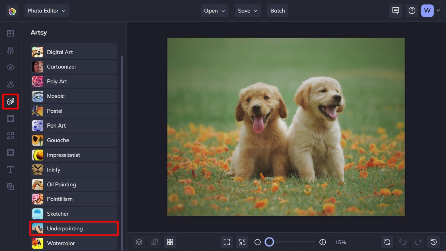Open the Touch Up eye tool

coord(10,67)
